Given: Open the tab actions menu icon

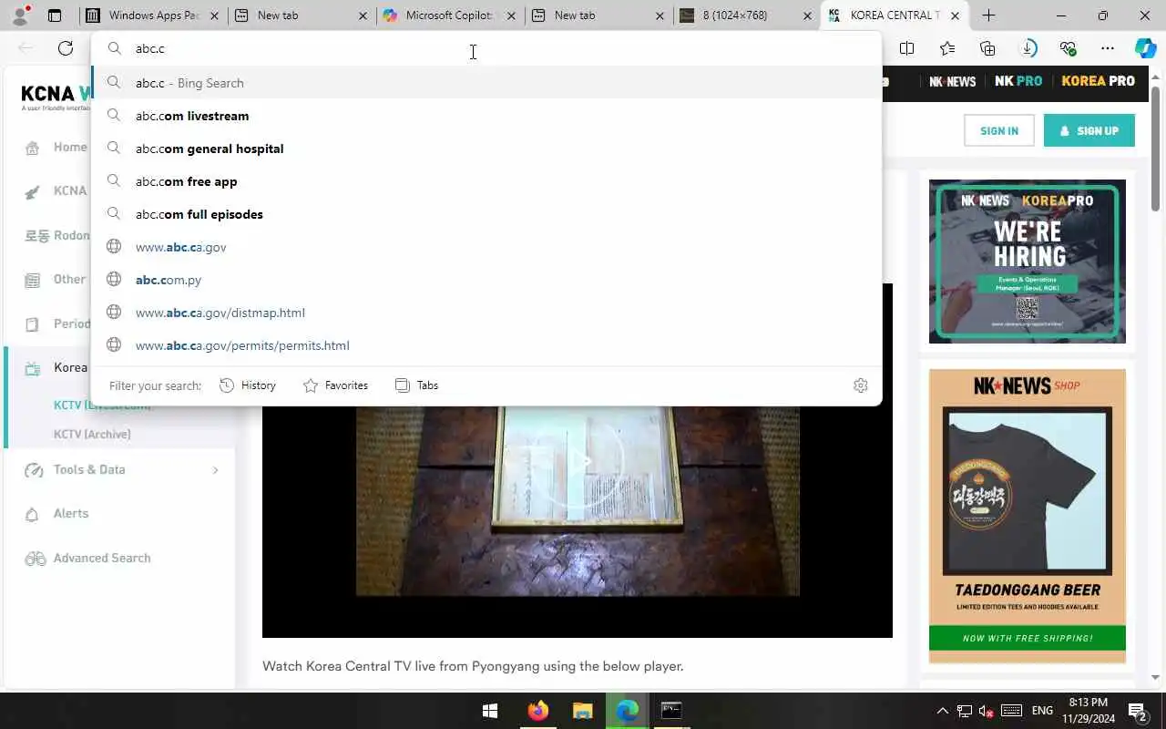Looking at the screenshot, I should 55,15.
